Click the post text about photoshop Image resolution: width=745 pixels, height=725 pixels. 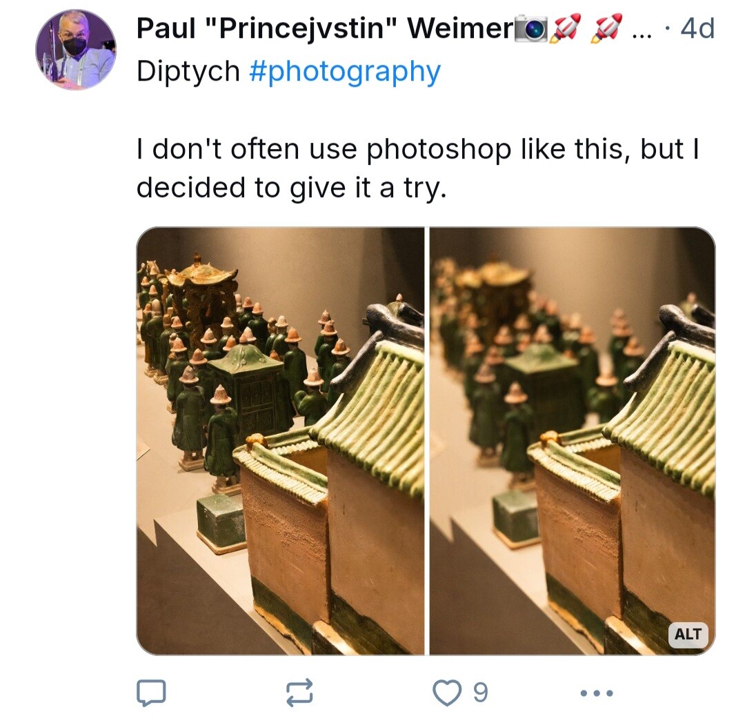(418, 168)
